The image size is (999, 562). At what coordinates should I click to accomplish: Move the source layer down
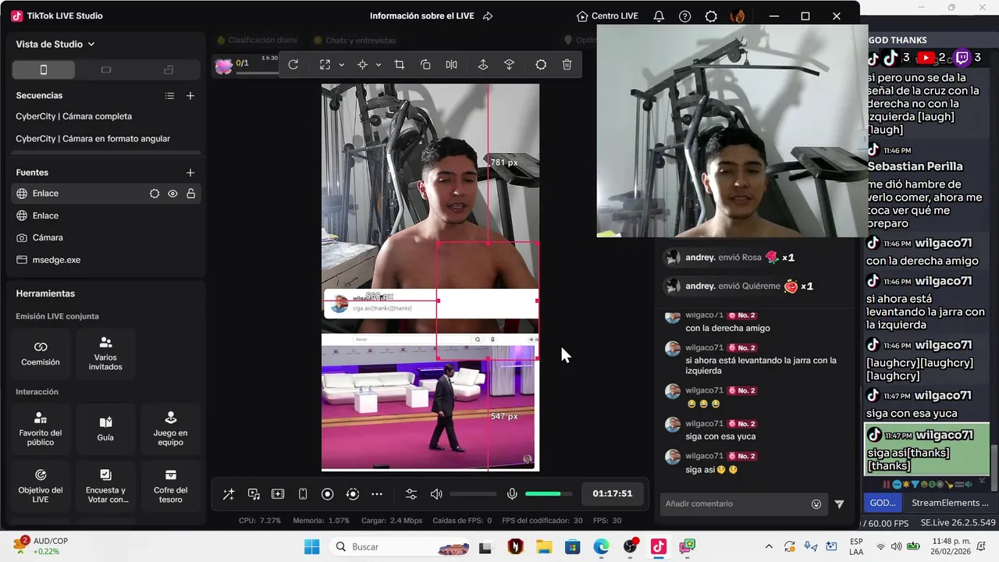point(510,65)
